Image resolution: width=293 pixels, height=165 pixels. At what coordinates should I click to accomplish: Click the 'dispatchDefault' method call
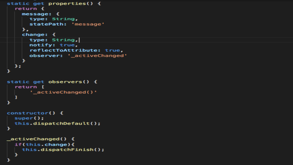coord(61,124)
